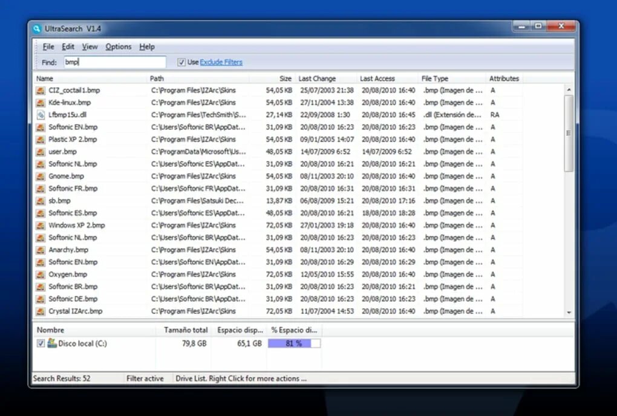Open the Exclude Filters link
The width and height of the screenshot is (617, 416).
[x=221, y=62]
